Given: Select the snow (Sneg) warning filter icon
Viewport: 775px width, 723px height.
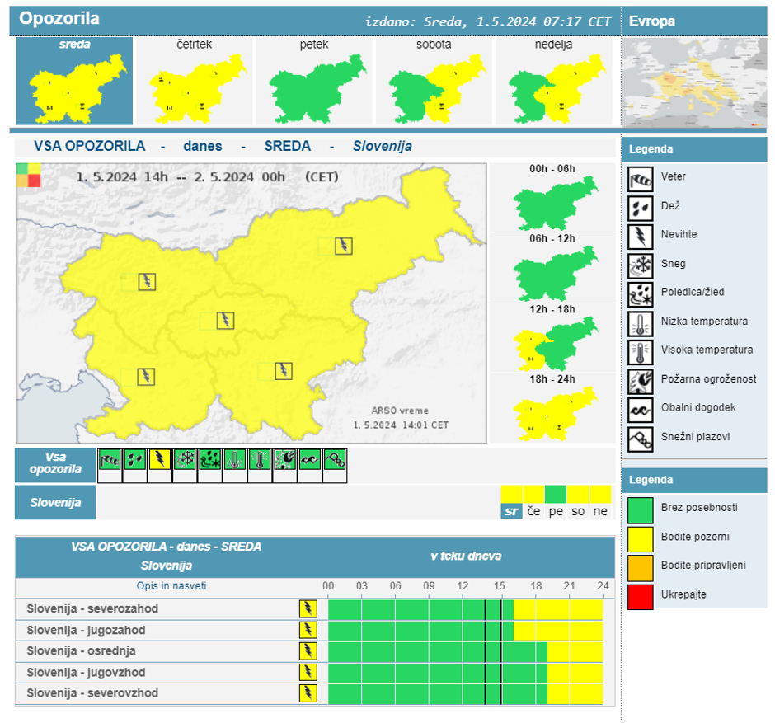Looking at the screenshot, I should click(x=185, y=460).
